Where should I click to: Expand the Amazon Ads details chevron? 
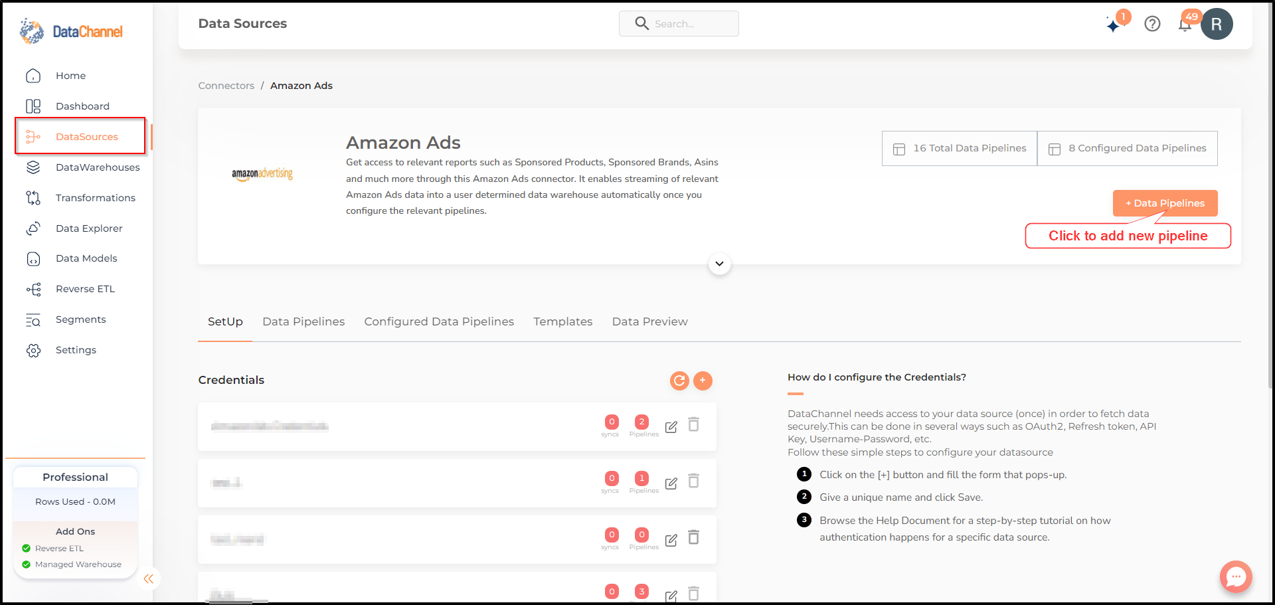point(719,264)
